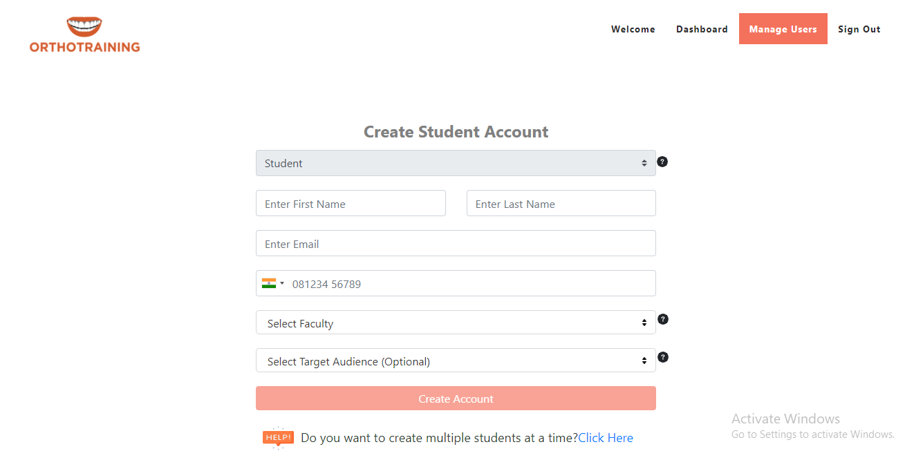Open the Dashboard menu item
Viewport: 914px width, 469px height.
point(702,29)
